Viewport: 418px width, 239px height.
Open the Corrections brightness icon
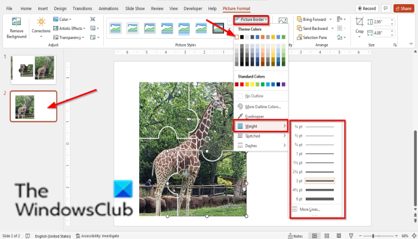pos(41,22)
